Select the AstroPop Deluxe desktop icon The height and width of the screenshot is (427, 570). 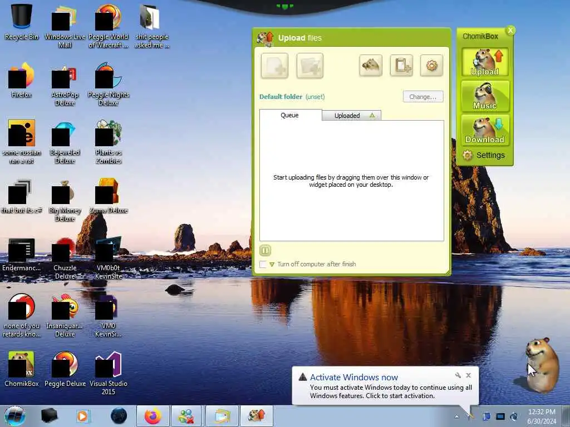click(x=65, y=86)
